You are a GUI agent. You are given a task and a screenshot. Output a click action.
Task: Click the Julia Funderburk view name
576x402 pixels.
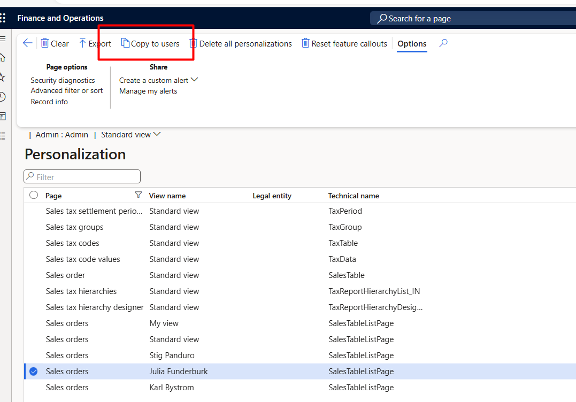point(179,372)
